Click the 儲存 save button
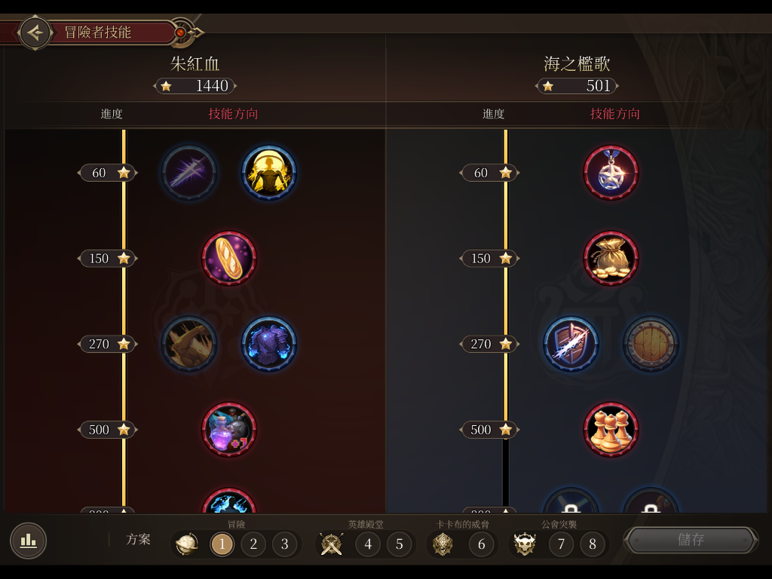 click(x=691, y=540)
